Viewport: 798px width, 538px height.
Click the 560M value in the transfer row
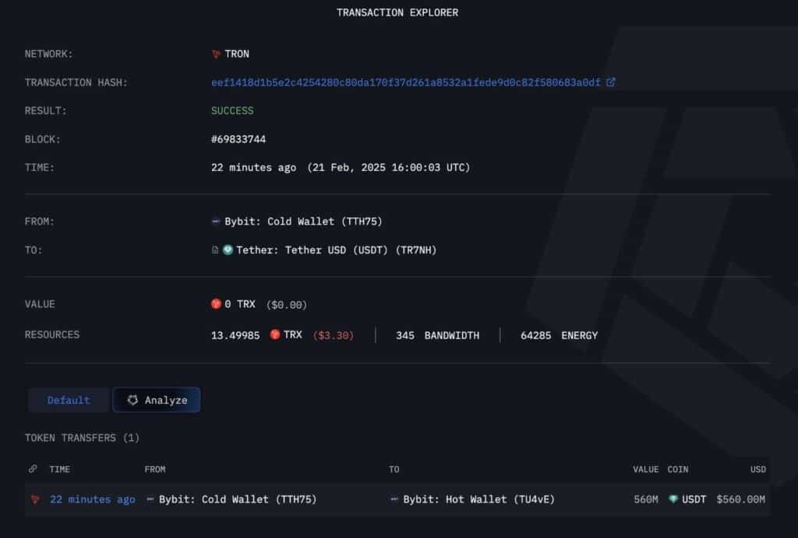(646, 499)
